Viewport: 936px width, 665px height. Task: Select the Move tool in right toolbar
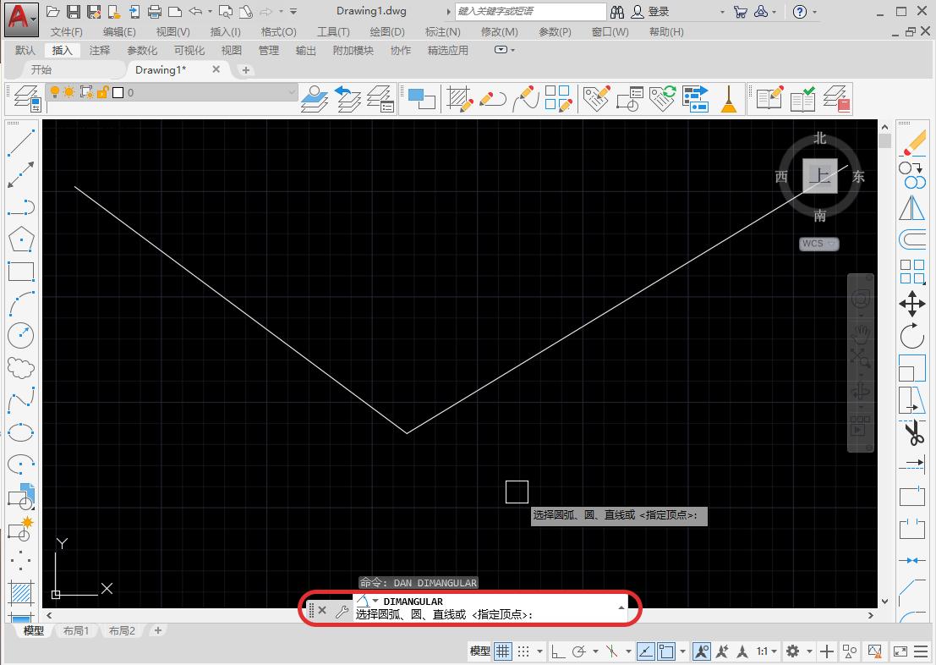coord(912,304)
